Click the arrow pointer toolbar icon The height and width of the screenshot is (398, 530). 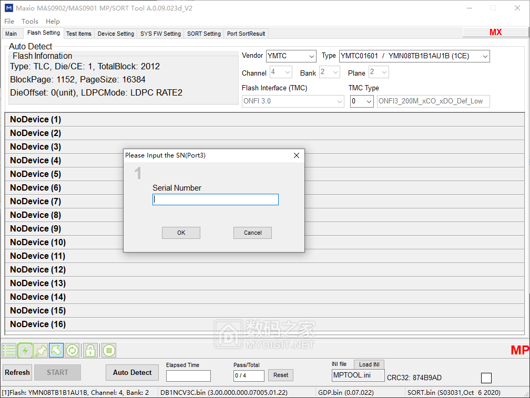(56, 350)
